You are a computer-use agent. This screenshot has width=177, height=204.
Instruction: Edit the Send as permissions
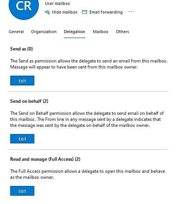pos(22,81)
